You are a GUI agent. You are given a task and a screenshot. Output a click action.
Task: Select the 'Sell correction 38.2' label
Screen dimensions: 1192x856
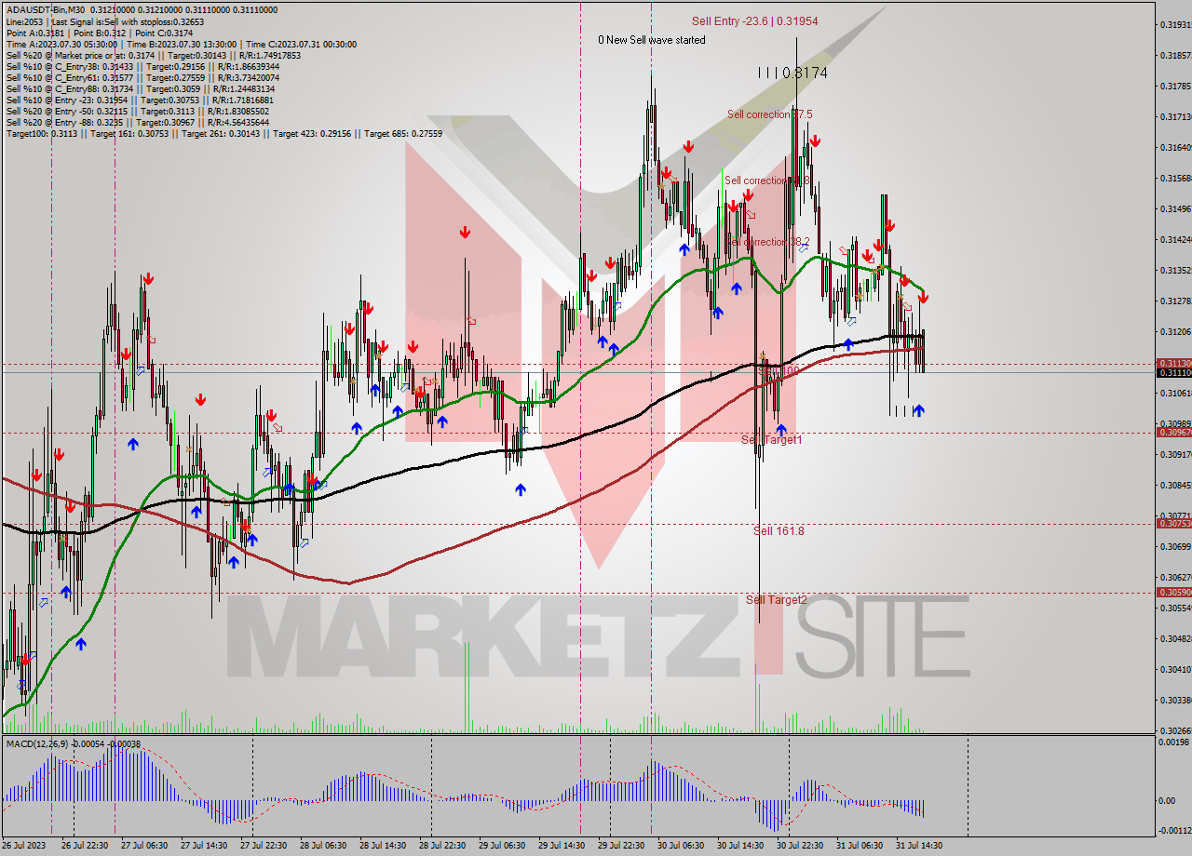coord(767,242)
